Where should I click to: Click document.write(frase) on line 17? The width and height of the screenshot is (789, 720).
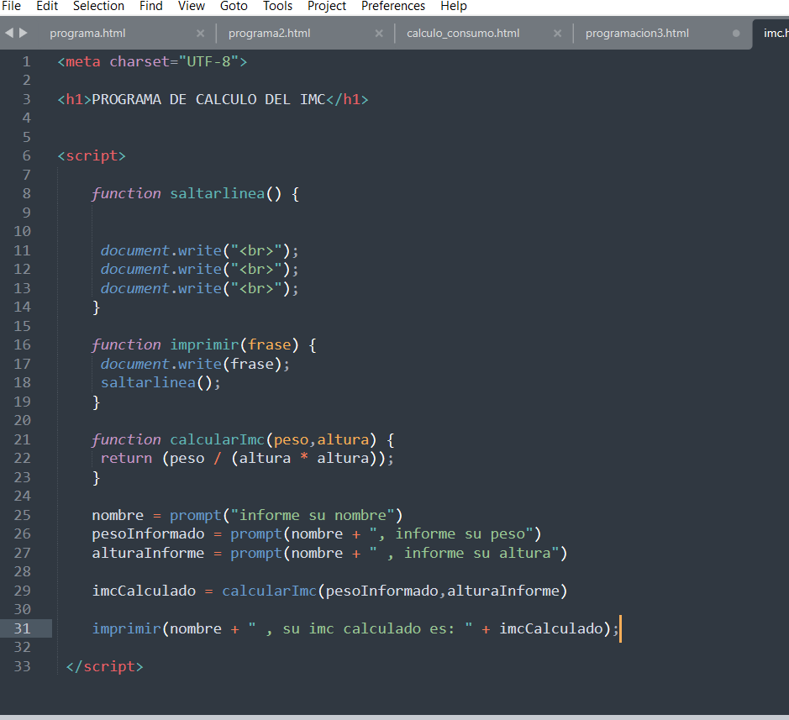click(195, 364)
